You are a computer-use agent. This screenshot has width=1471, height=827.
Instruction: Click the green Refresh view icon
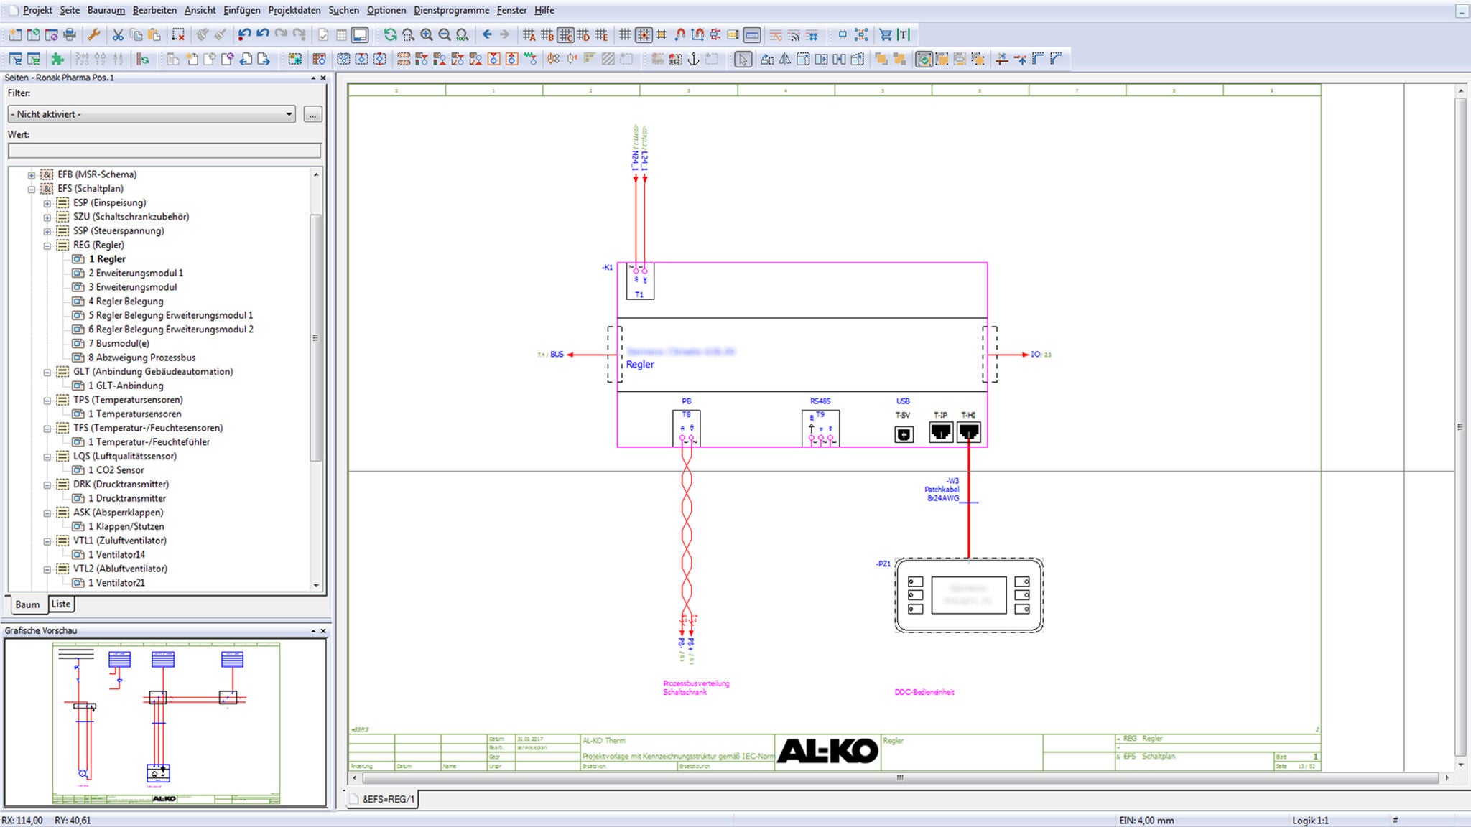pyautogui.click(x=390, y=34)
